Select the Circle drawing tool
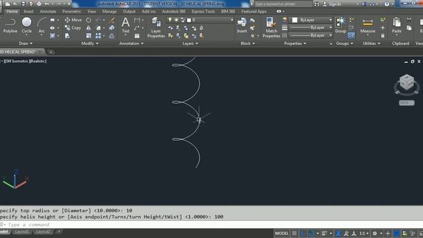The width and height of the screenshot is (423, 238). point(26,25)
